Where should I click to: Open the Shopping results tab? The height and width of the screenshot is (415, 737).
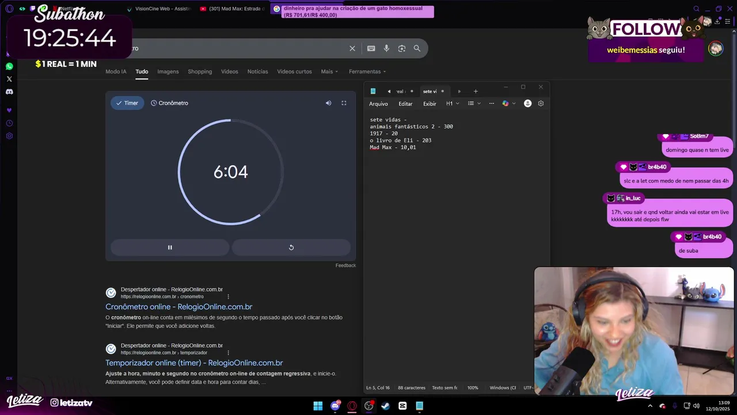pyautogui.click(x=200, y=71)
